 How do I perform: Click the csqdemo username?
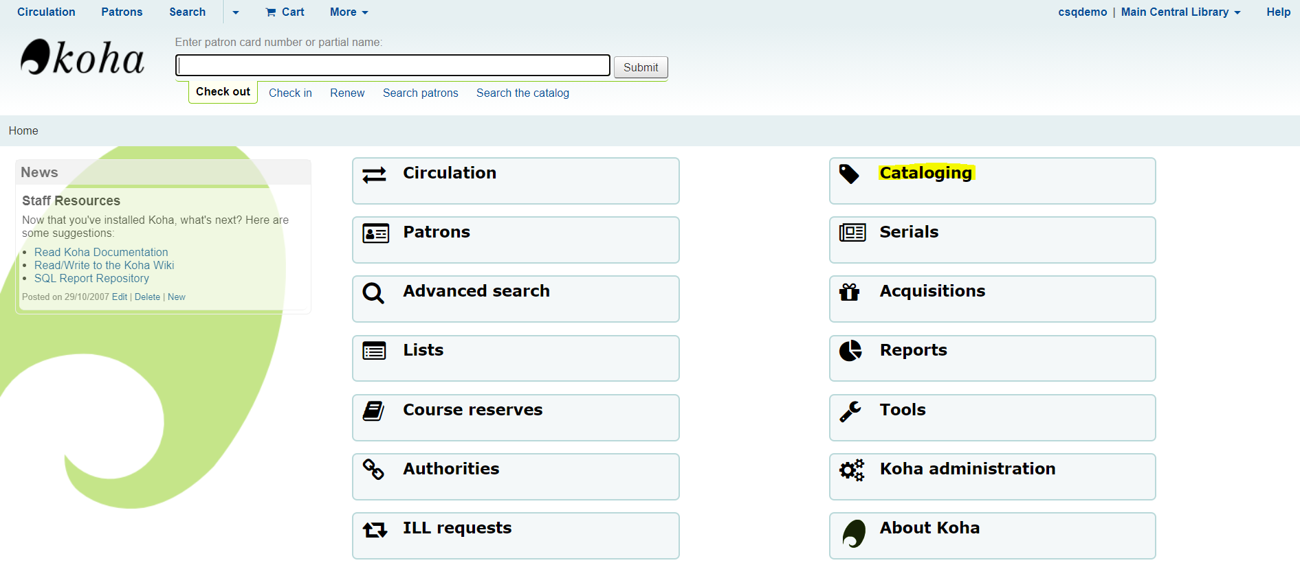pyautogui.click(x=1082, y=12)
